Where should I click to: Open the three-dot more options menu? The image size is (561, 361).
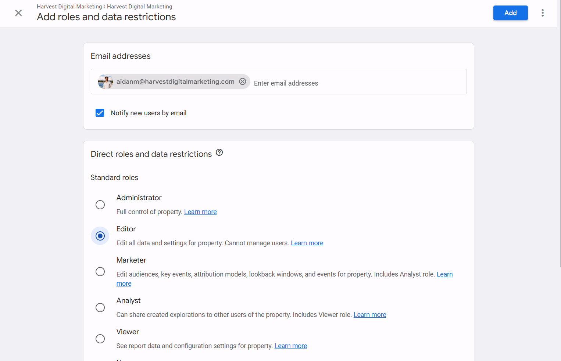coord(543,13)
